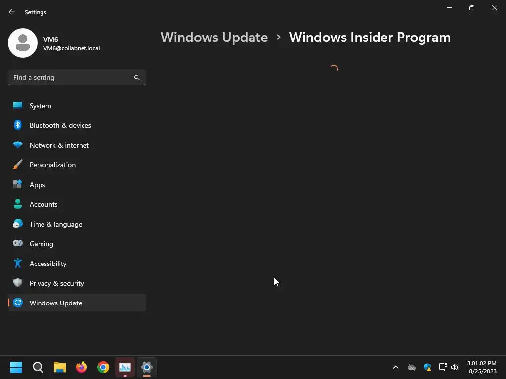
Task: Click the globe clock Time icon
Action: click(18, 224)
